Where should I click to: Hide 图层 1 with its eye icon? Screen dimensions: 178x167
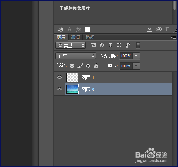[59, 77]
